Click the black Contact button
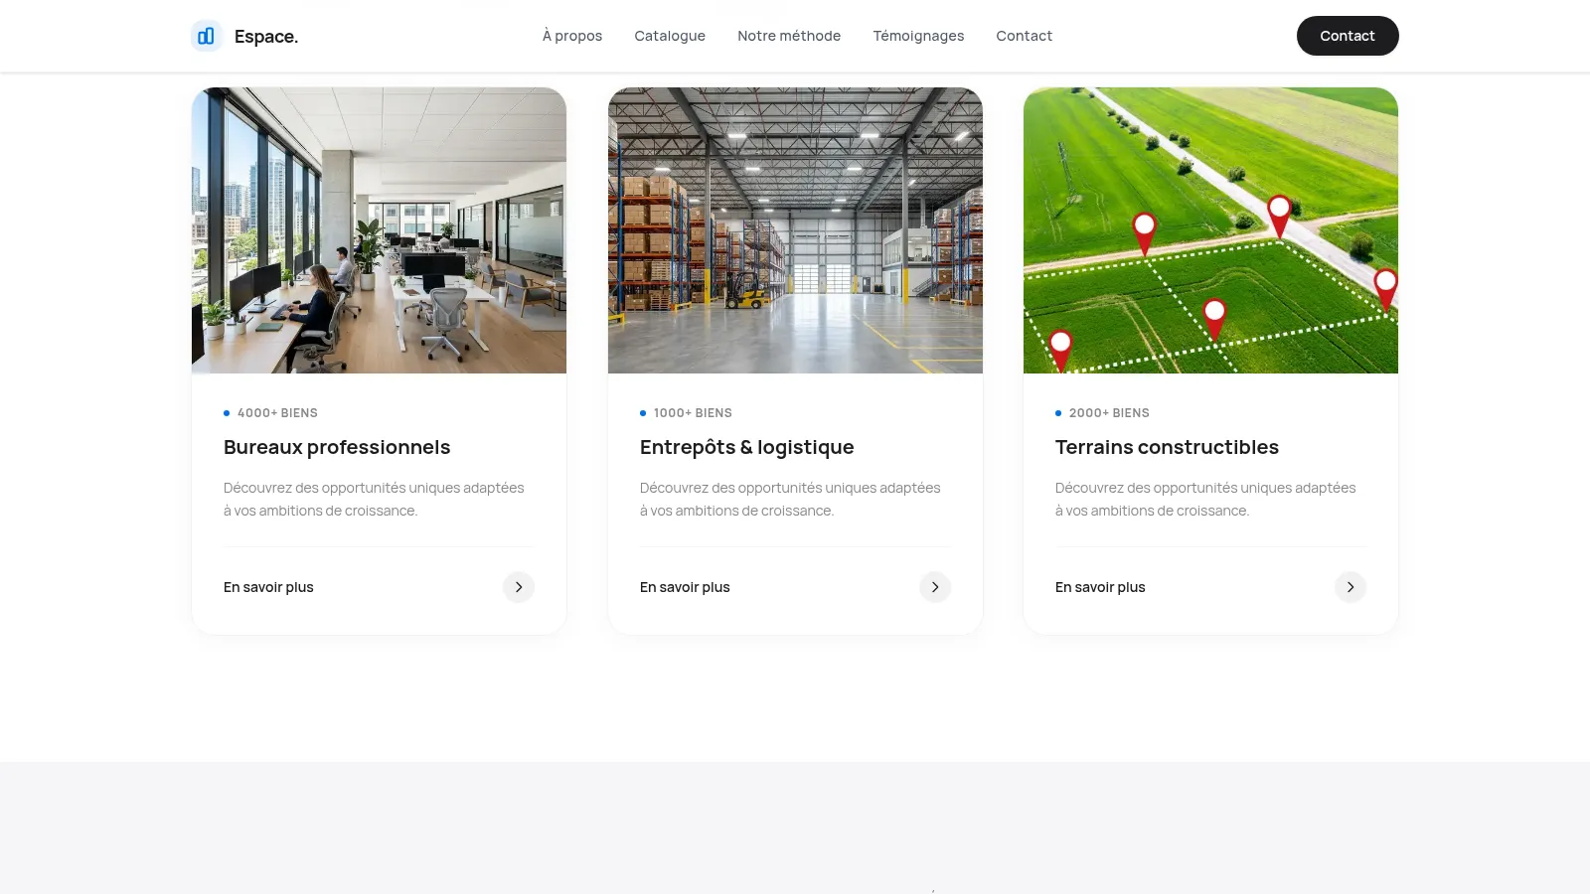The height and width of the screenshot is (894, 1590). point(1348,36)
